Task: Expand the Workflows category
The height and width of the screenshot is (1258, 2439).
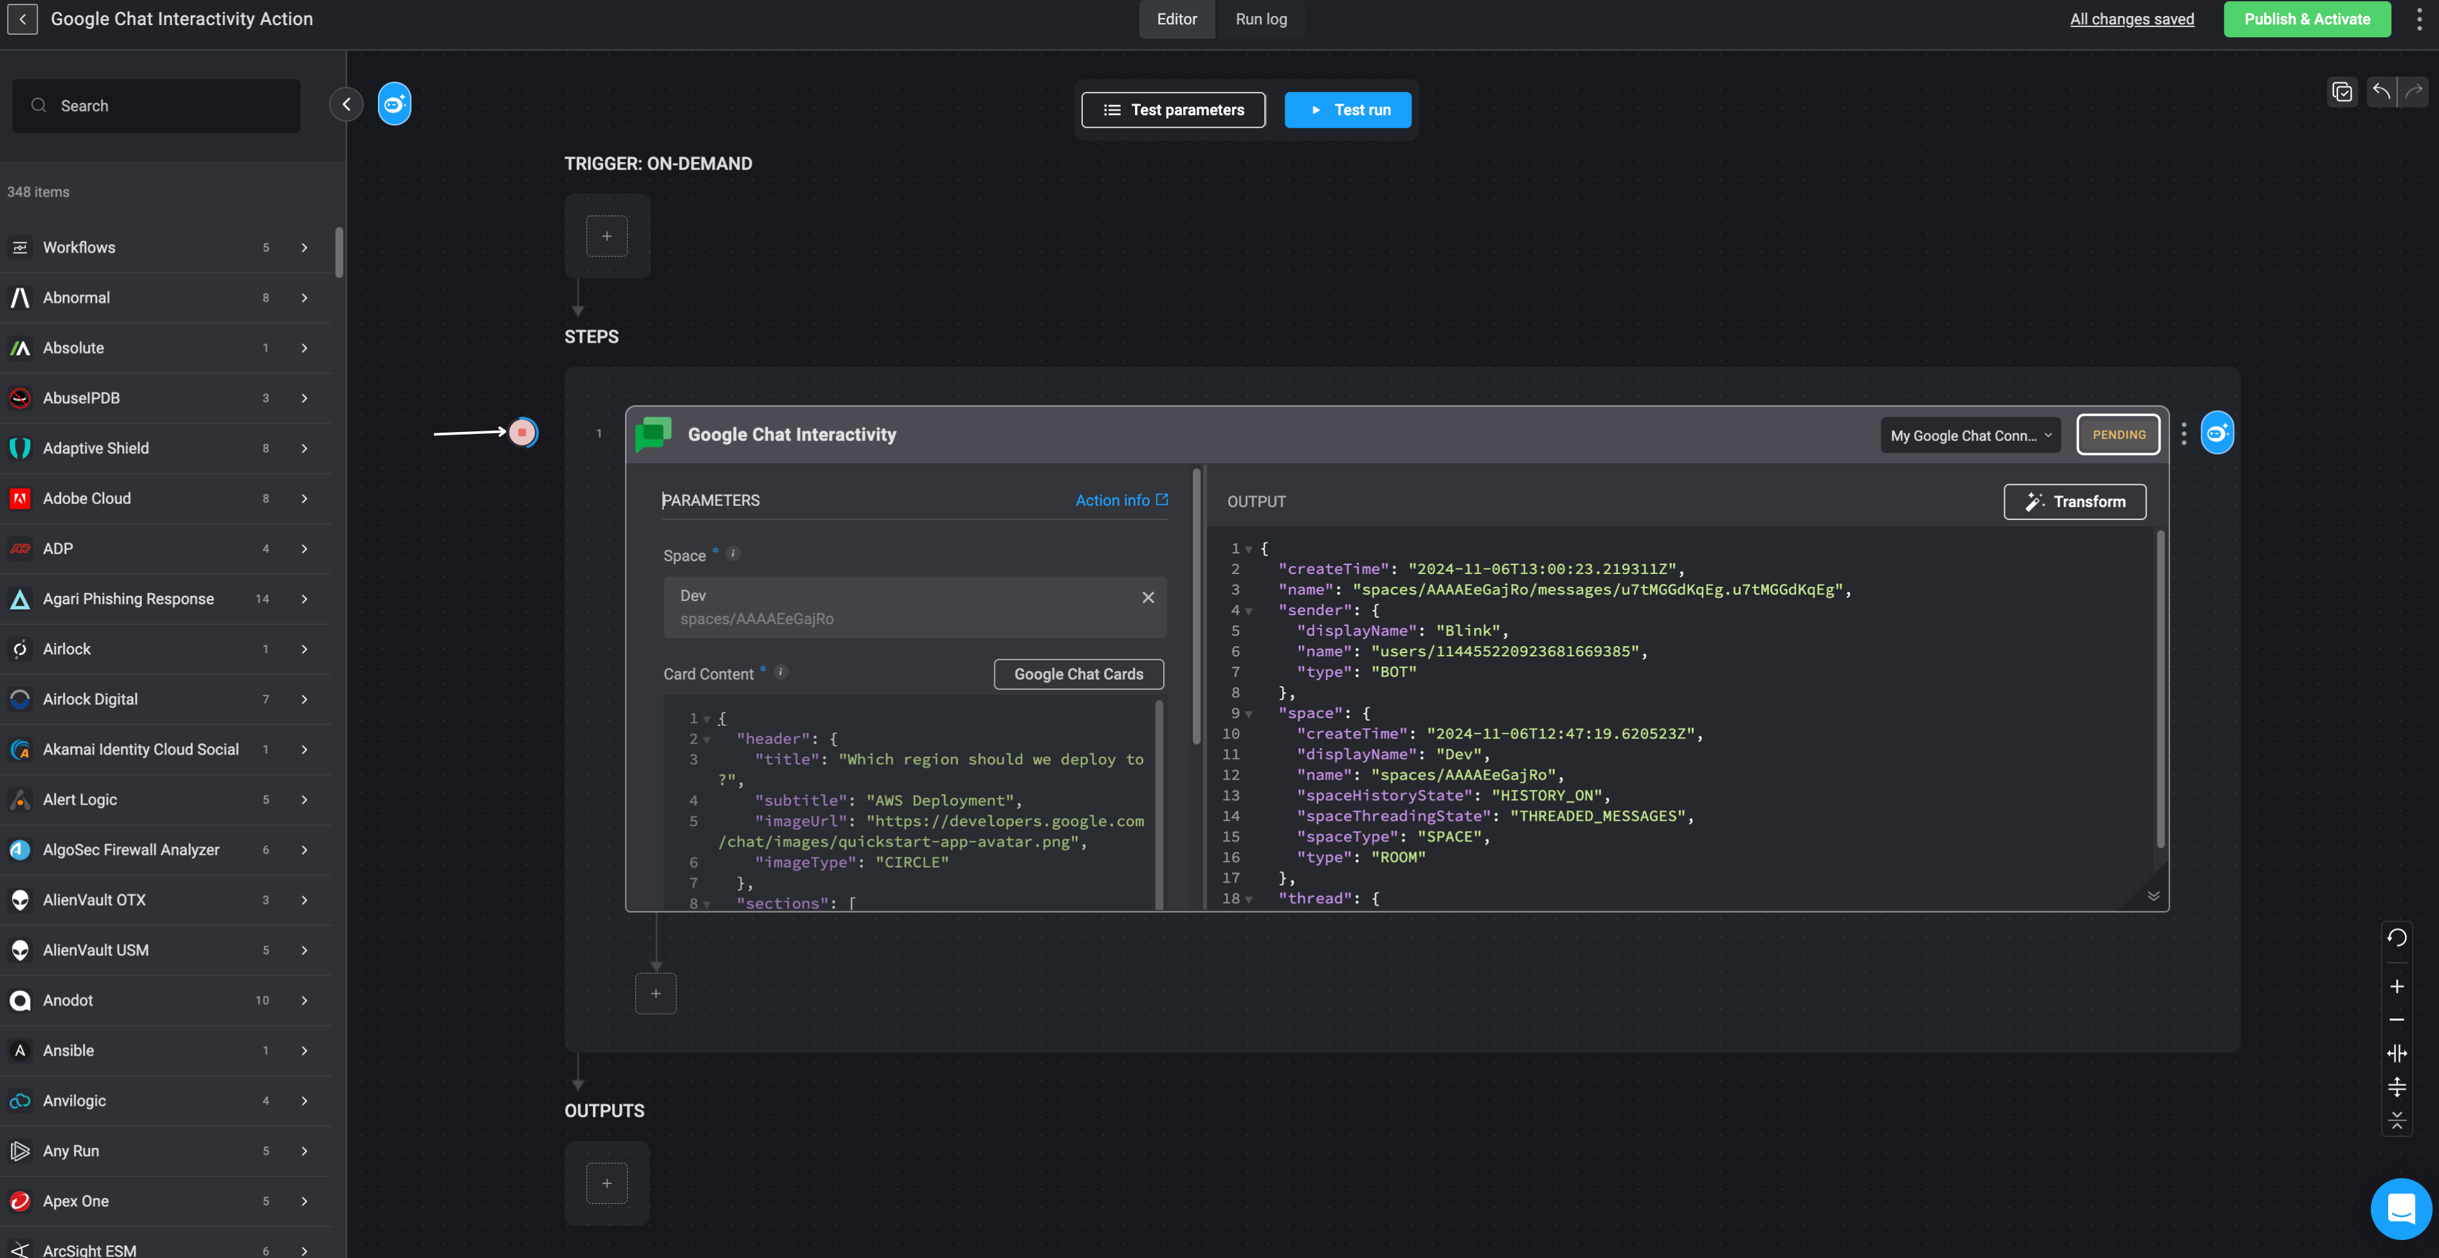Action: pos(304,247)
